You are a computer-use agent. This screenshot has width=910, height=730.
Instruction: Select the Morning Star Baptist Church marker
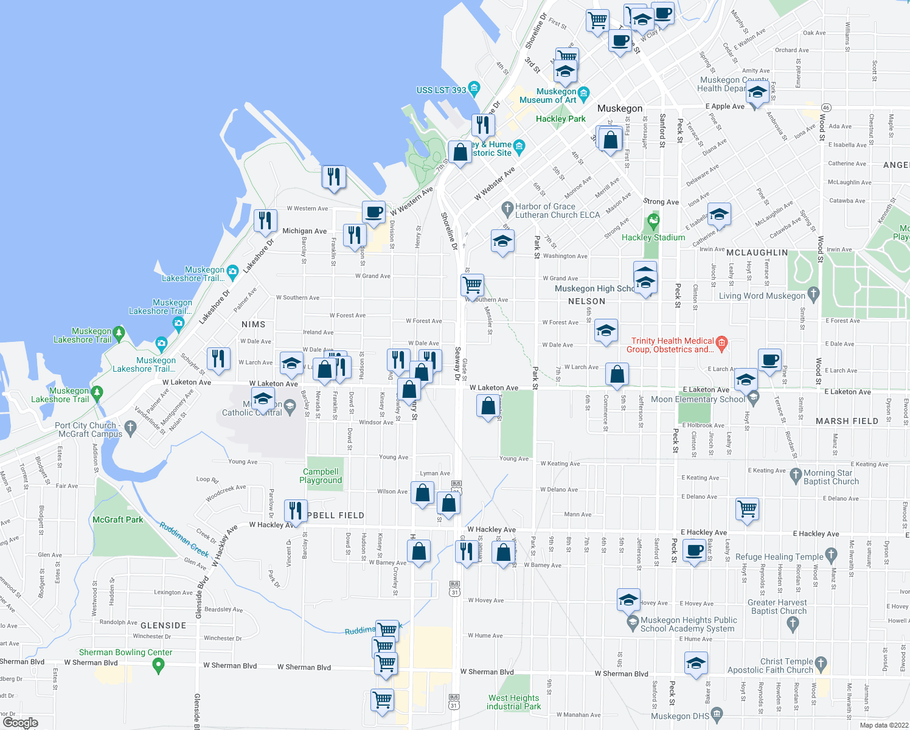pos(796,476)
